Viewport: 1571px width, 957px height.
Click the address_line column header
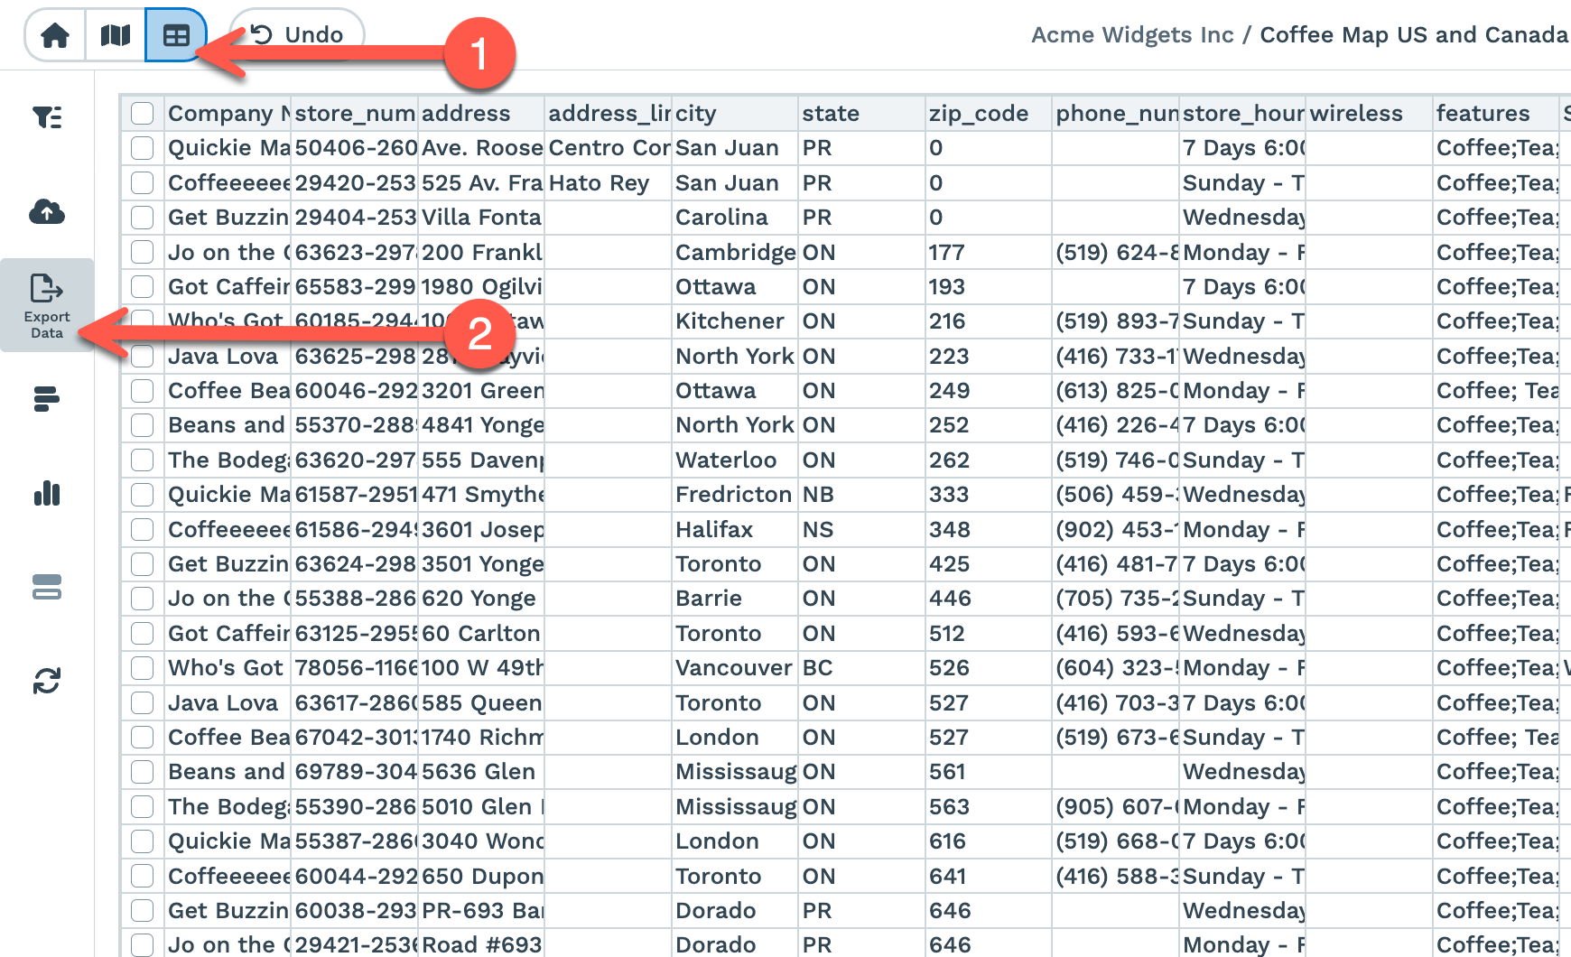tap(609, 114)
